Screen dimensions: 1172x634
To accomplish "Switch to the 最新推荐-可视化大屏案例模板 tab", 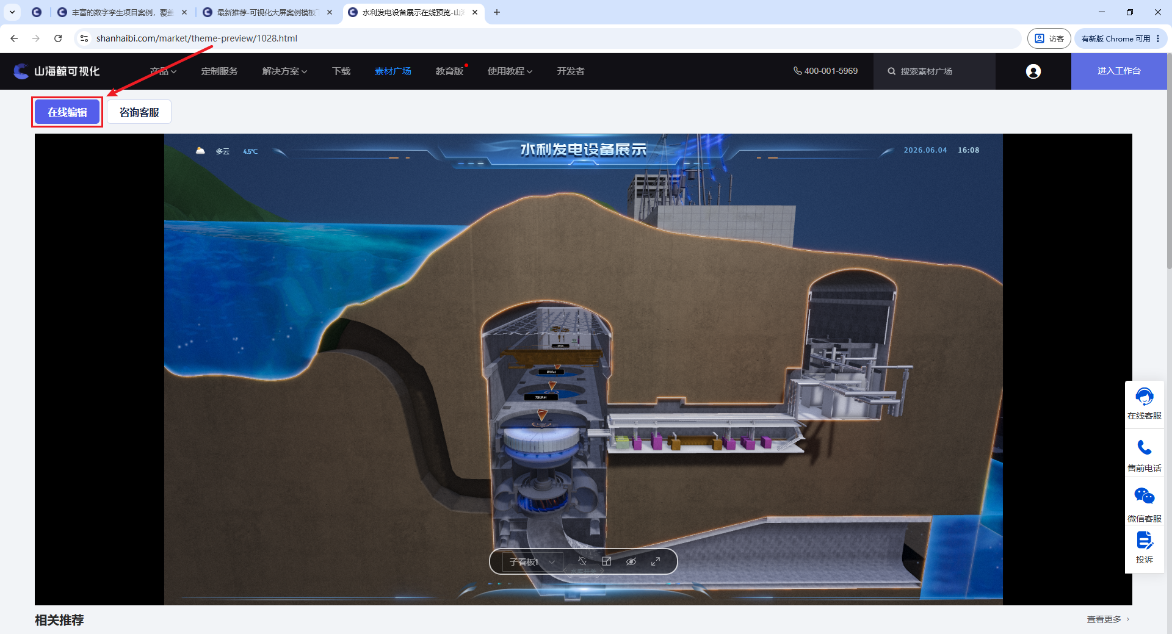I will tap(268, 12).
